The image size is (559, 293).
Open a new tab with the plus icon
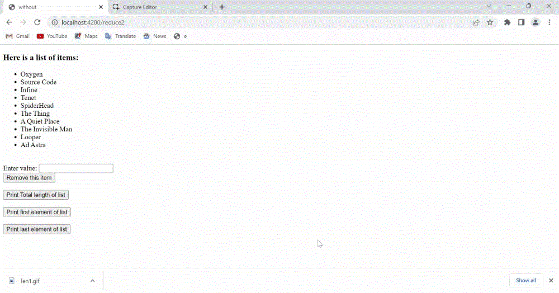pos(222,7)
